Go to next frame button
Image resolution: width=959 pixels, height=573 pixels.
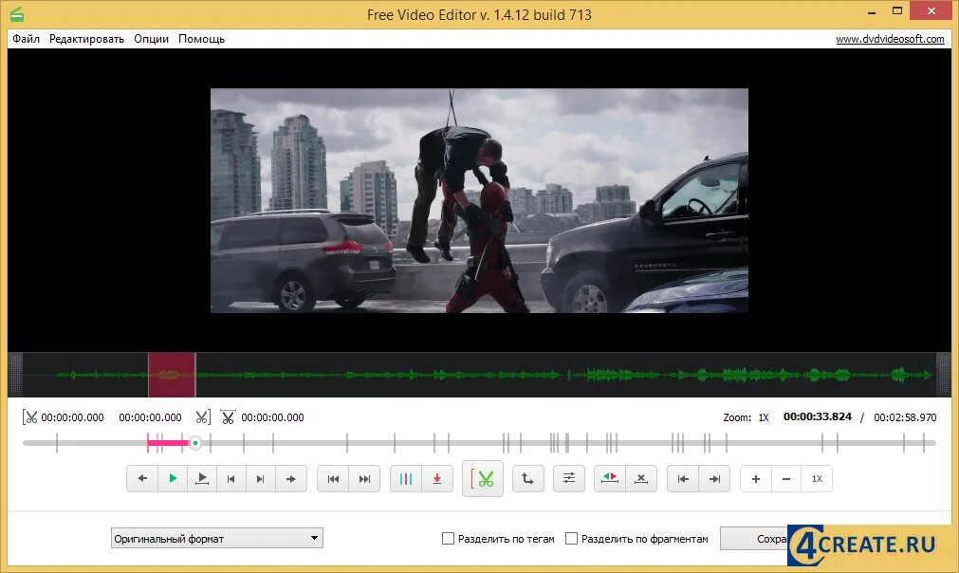point(261,479)
